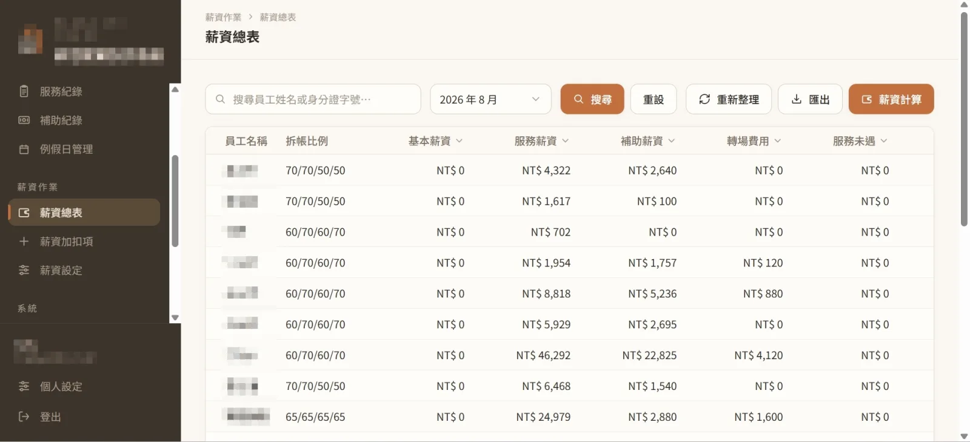The image size is (970, 442).
Task: Click the sliders icon beside 薪資設定
Action: [x=24, y=270]
